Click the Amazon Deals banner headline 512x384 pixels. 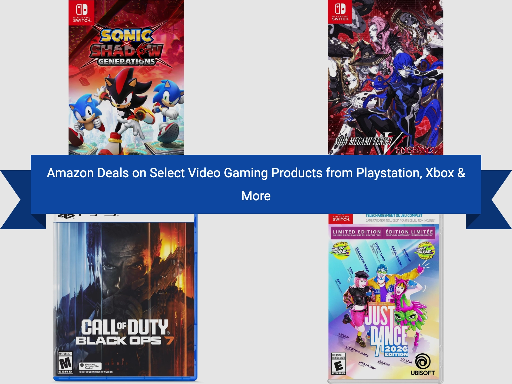[x=256, y=184]
